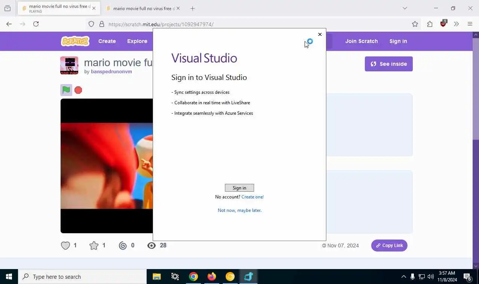The width and height of the screenshot is (479, 284).
Task: Click Join Scratch in the navigation bar
Action: coord(361,41)
